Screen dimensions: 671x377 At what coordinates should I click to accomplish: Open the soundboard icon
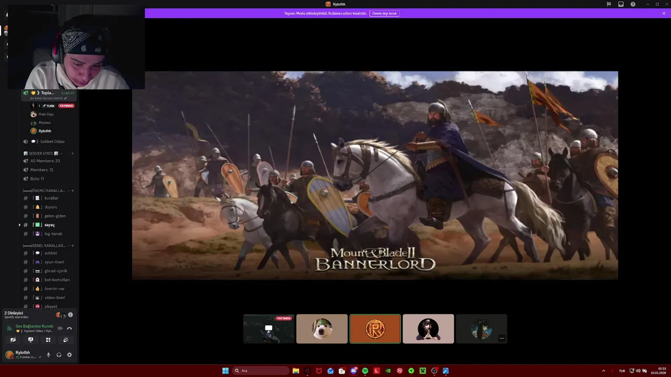click(x=66, y=340)
